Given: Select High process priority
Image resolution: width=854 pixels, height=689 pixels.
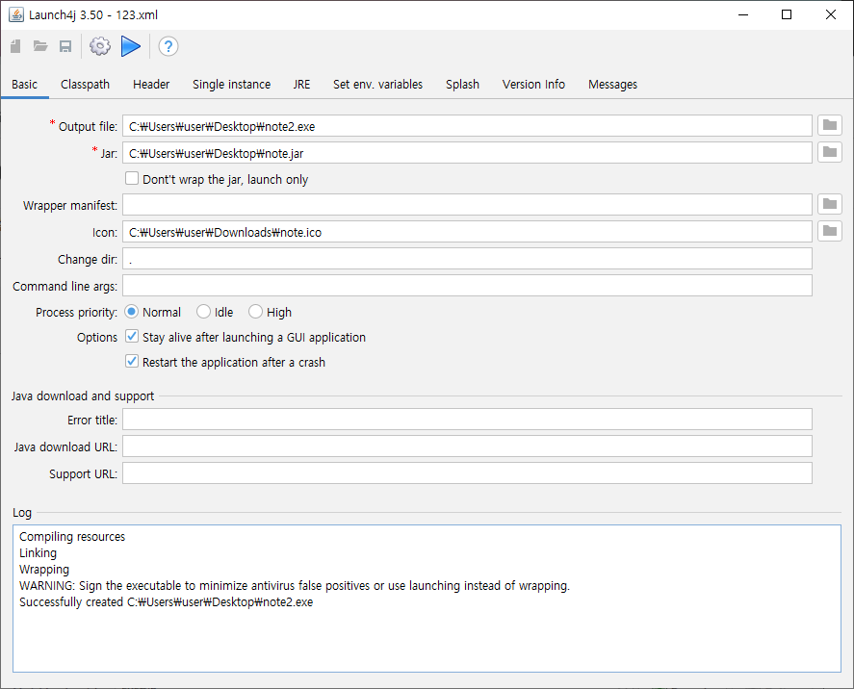Looking at the screenshot, I should pyautogui.click(x=255, y=312).
